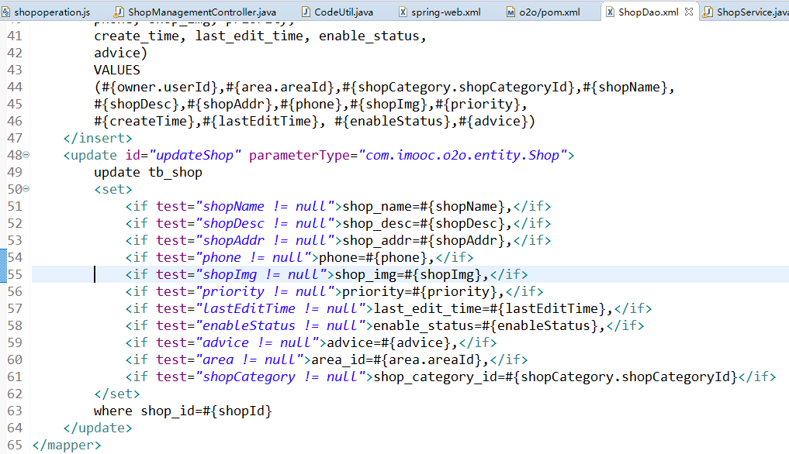The image size is (789, 454).
Task: Click the Java file icon of ShopManagementController.java
Action: click(119, 12)
